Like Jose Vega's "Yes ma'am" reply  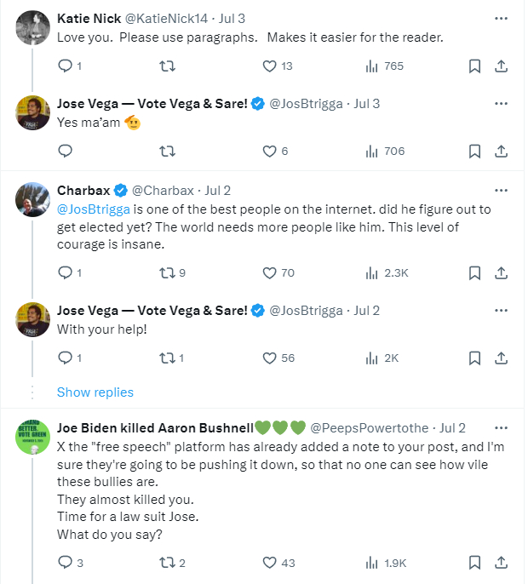click(x=270, y=151)
